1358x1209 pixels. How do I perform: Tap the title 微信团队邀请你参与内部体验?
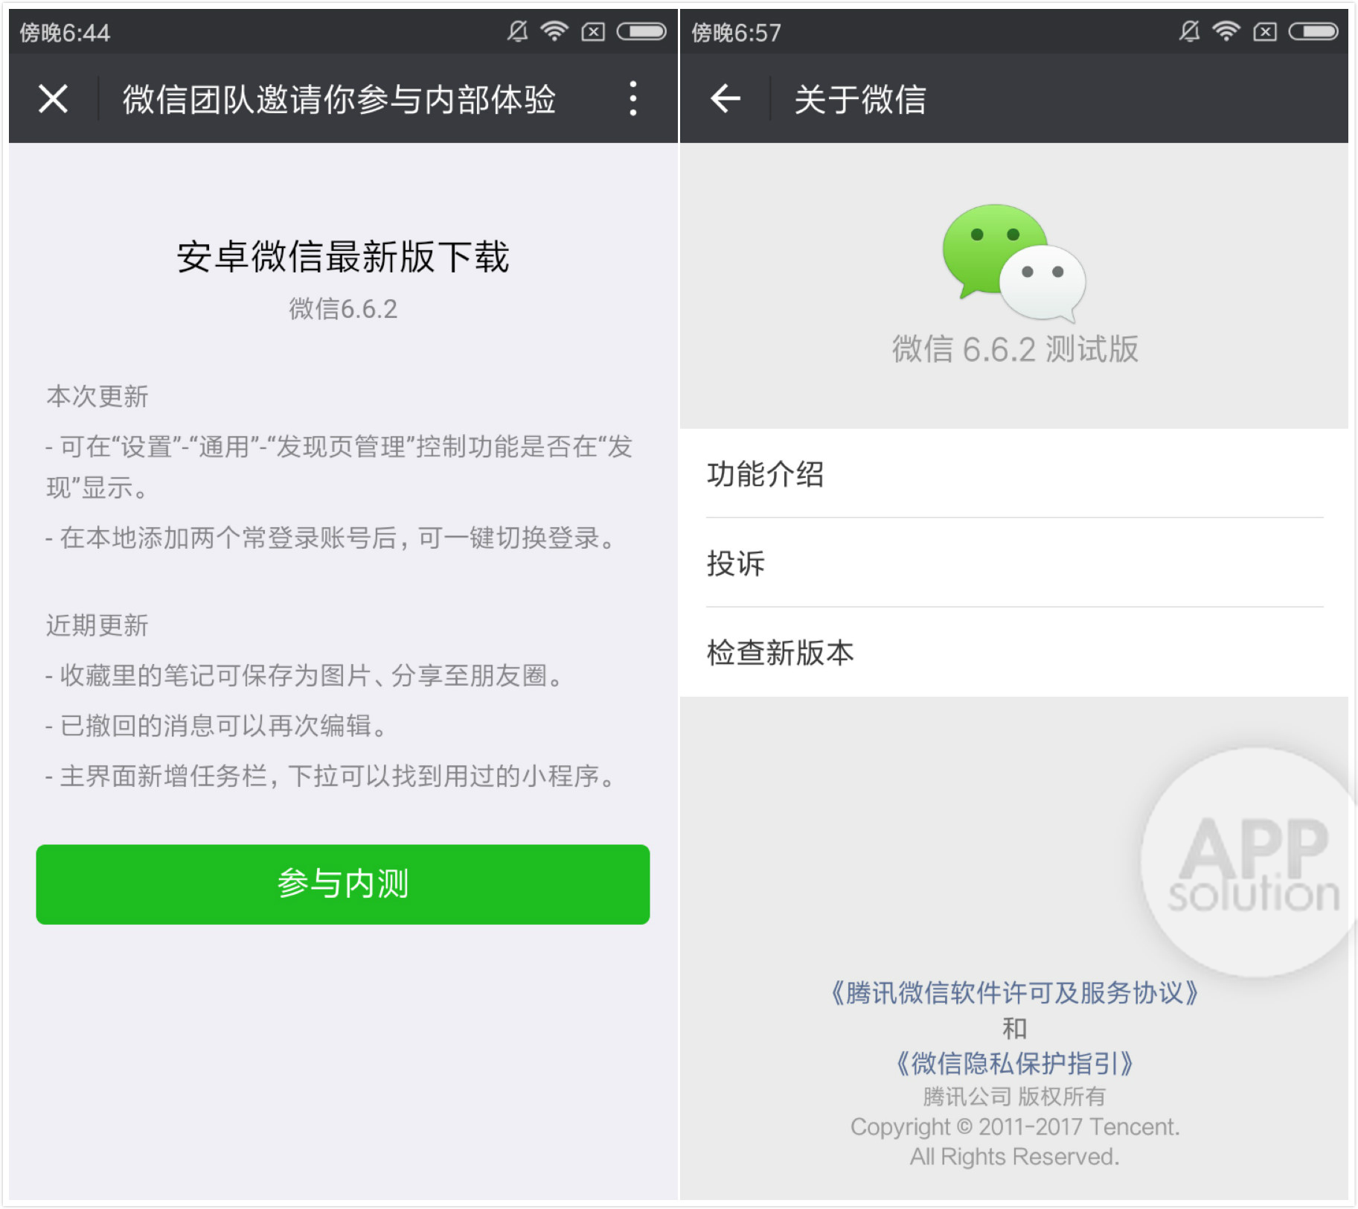(339, 98)
